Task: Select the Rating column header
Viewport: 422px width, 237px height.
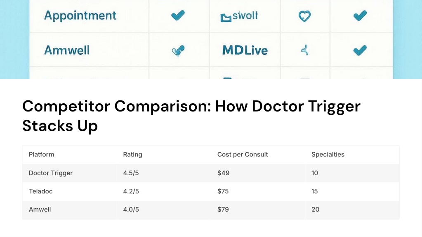Action: pyautogui.click(x=133, y=155)
